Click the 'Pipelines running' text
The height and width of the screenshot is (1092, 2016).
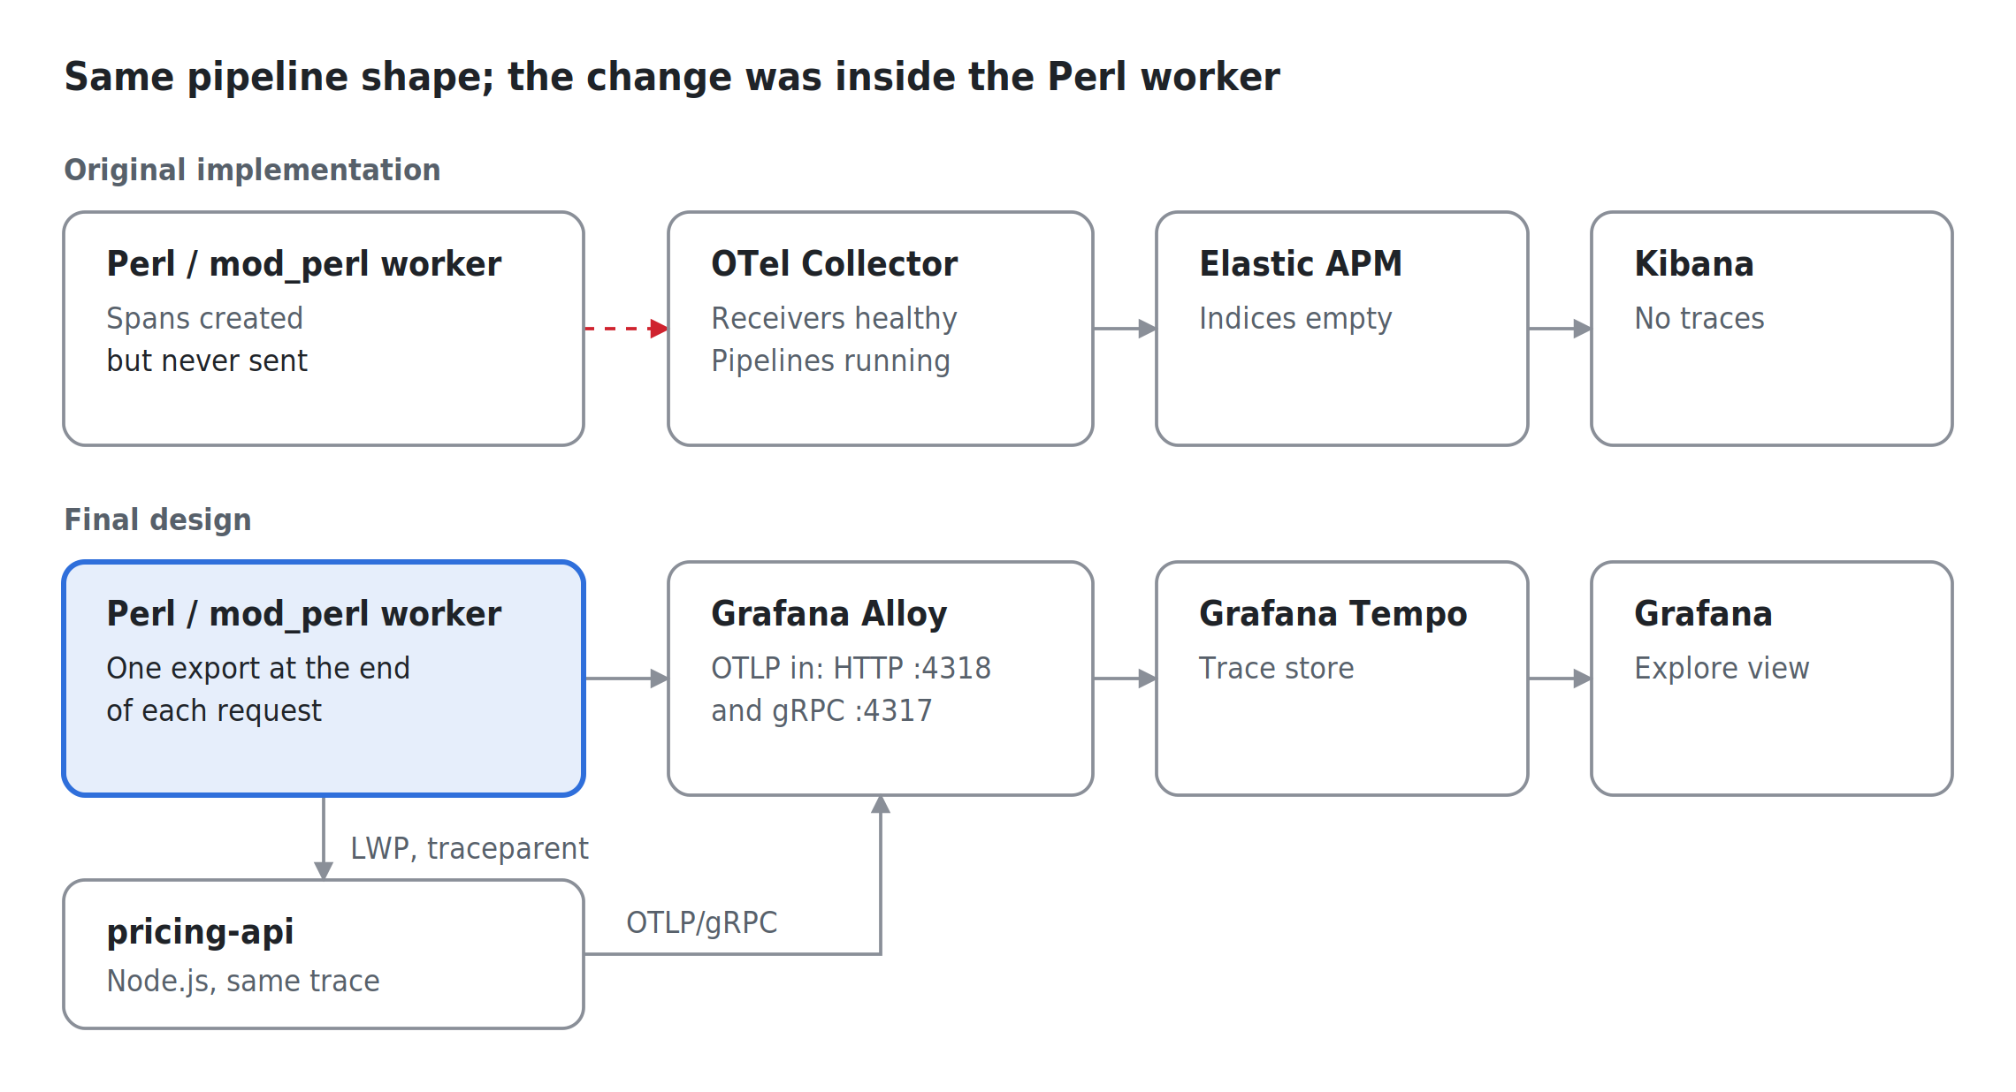830,360
